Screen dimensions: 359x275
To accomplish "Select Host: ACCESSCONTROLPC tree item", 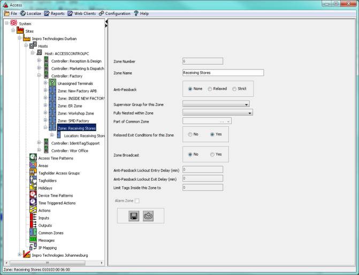I will (x=67, y=54).
